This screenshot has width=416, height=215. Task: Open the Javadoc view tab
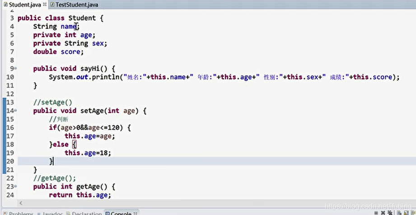coord(51,213)
